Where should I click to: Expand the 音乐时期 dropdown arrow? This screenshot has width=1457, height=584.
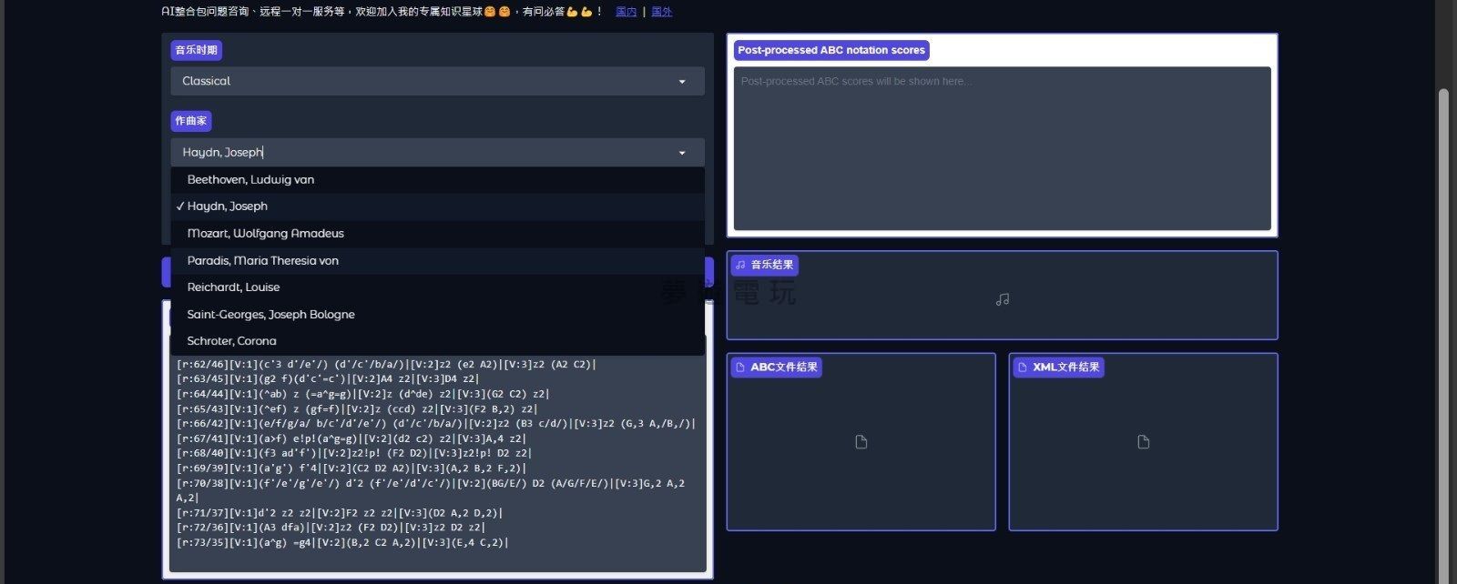(682, 82)
